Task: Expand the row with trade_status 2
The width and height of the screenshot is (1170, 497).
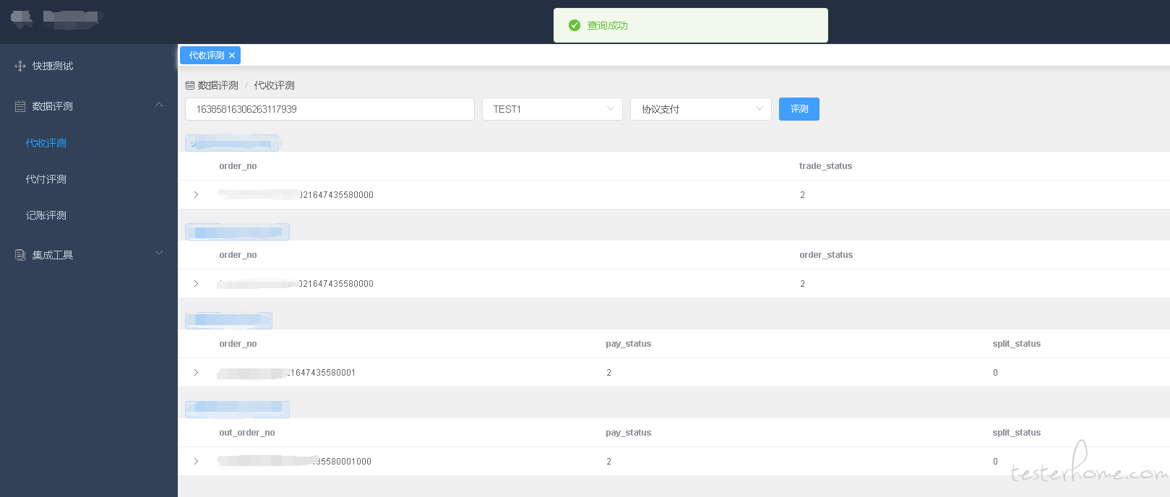Action: (x=196, y=195)
